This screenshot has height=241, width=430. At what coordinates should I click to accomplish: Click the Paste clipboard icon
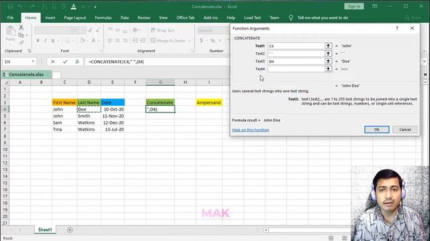pos(11,31)
